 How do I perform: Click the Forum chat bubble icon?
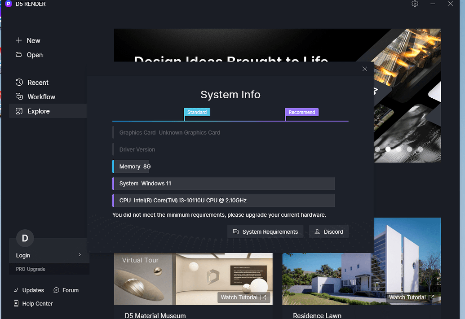[56, 290]
